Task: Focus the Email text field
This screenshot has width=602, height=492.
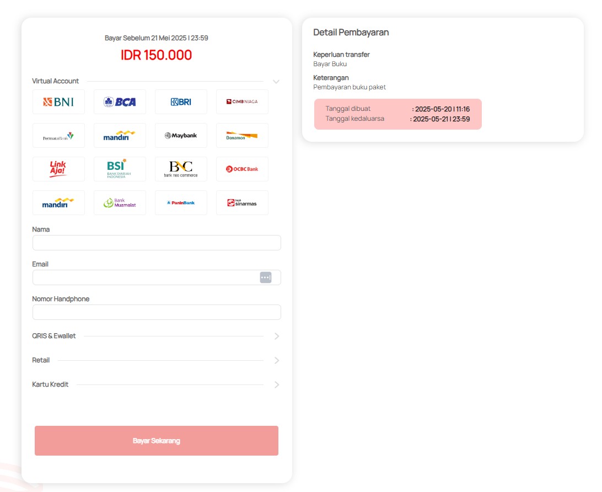Action: 144,277
